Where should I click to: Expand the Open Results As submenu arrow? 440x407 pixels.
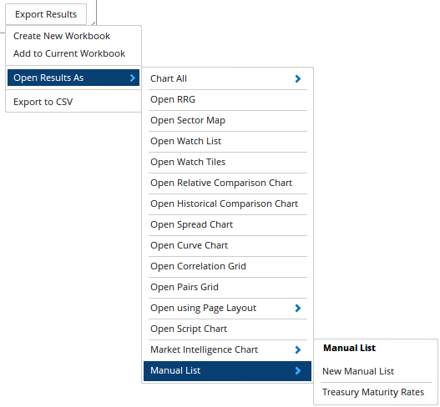coord(133,78)
